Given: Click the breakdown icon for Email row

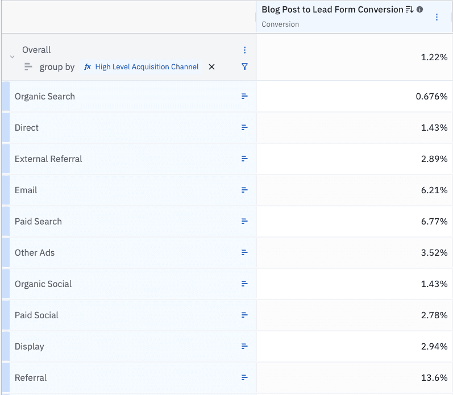Looking at the screenshot, I should [x=244, y=190].
